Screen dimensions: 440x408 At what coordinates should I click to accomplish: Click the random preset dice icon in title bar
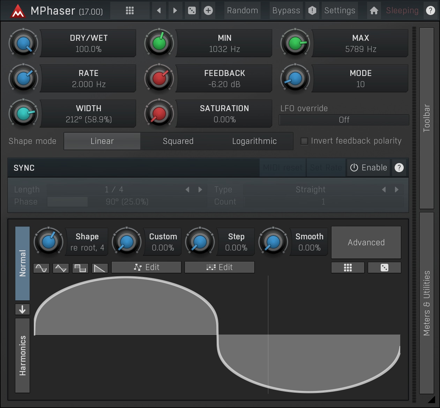(192, 10)
